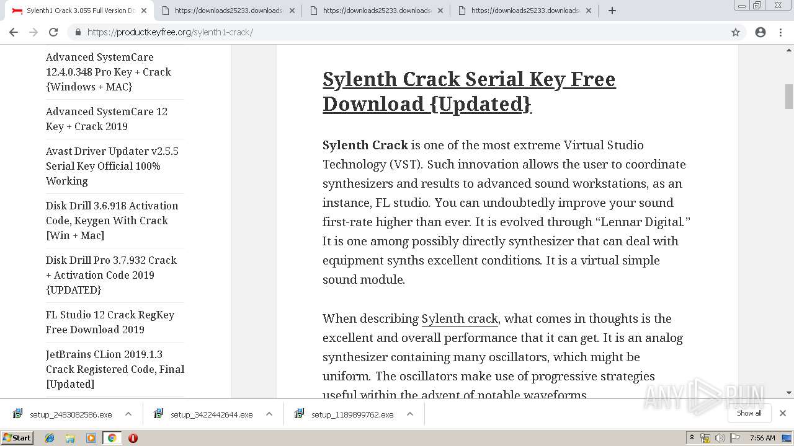Image resolution: width=794 pixels, height=446 pixels.
Task: Open Windows Explorer from the taskbar
Action: (70, 438)
